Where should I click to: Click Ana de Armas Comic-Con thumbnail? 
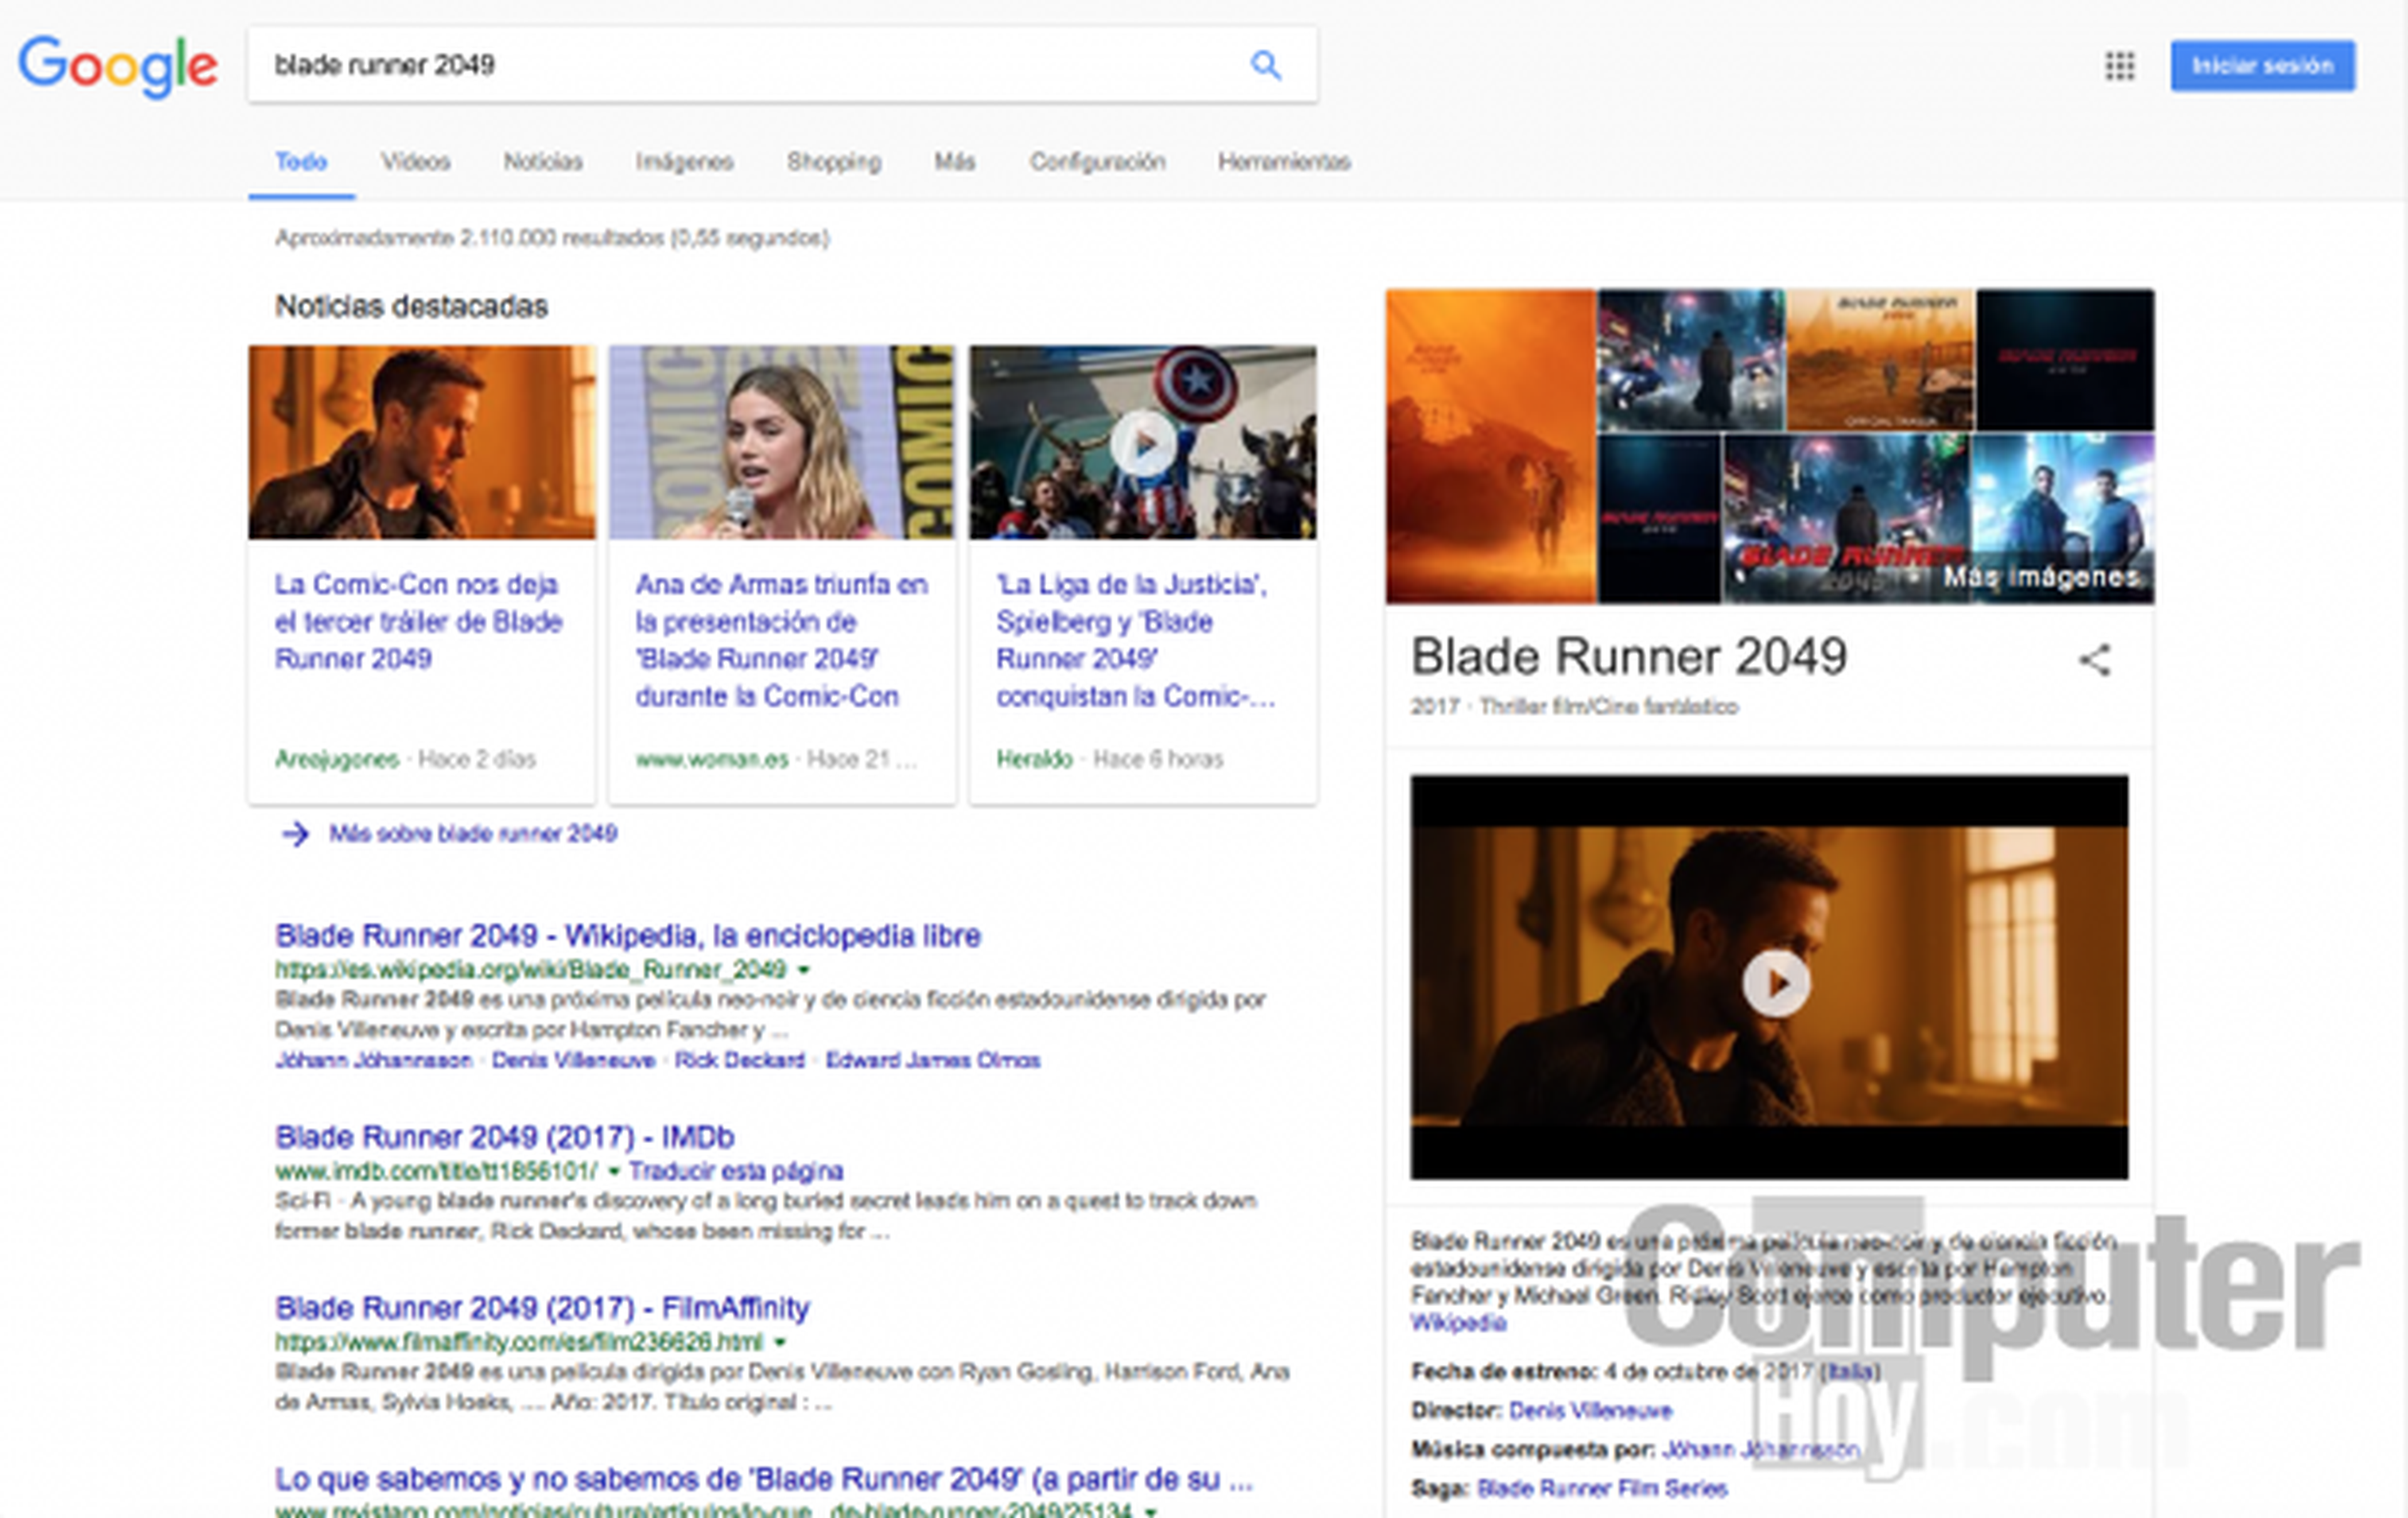pyautogui.click(x=782, y=442)
